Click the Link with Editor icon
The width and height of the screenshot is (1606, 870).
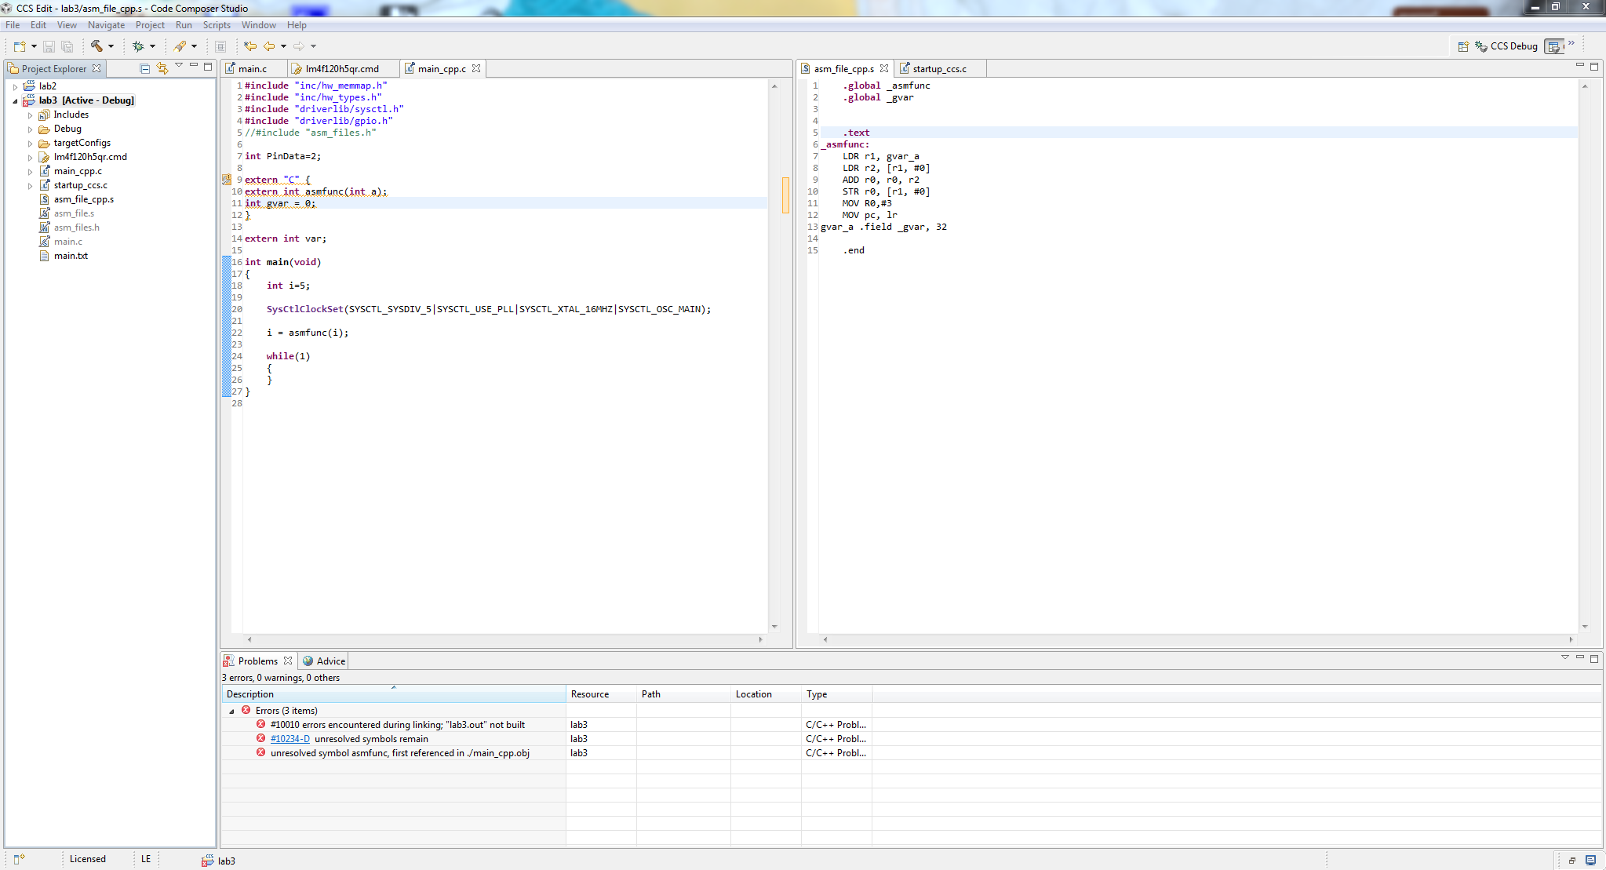pyautogui.click(x=162, y=68)
